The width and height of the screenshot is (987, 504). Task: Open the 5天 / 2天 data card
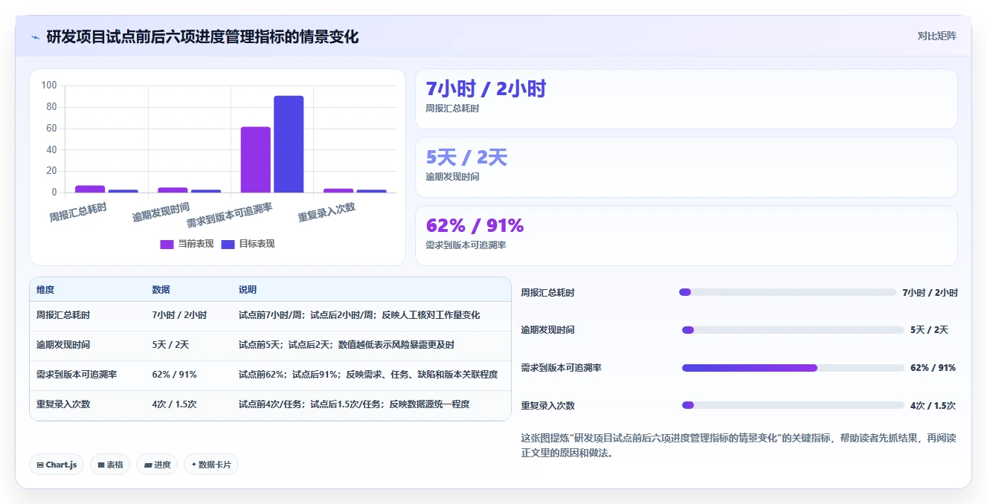tap(686, 167)
